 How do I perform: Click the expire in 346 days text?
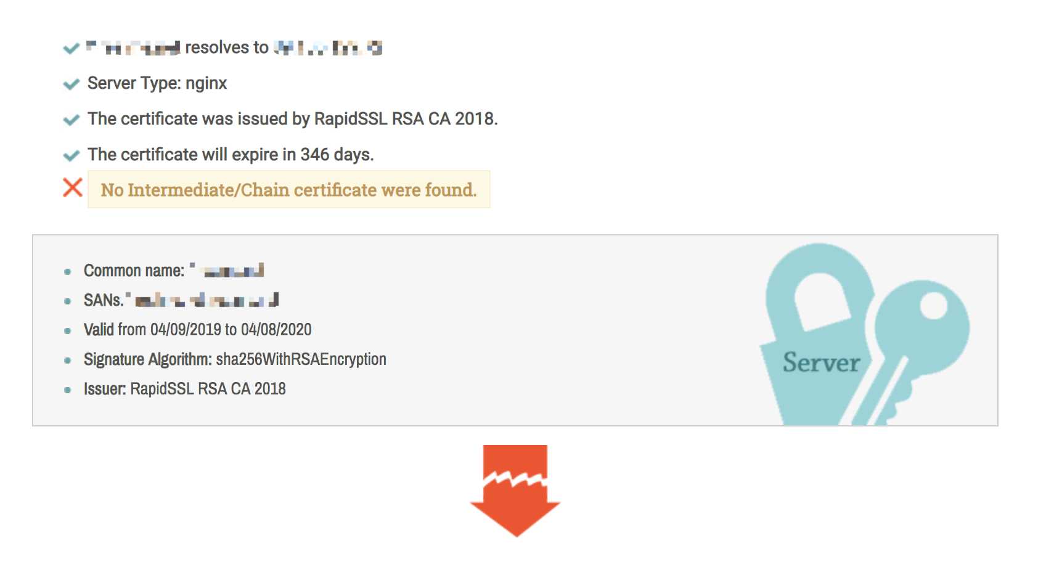[305, 154]
